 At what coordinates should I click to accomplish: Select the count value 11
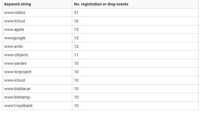tap(76, 55)
